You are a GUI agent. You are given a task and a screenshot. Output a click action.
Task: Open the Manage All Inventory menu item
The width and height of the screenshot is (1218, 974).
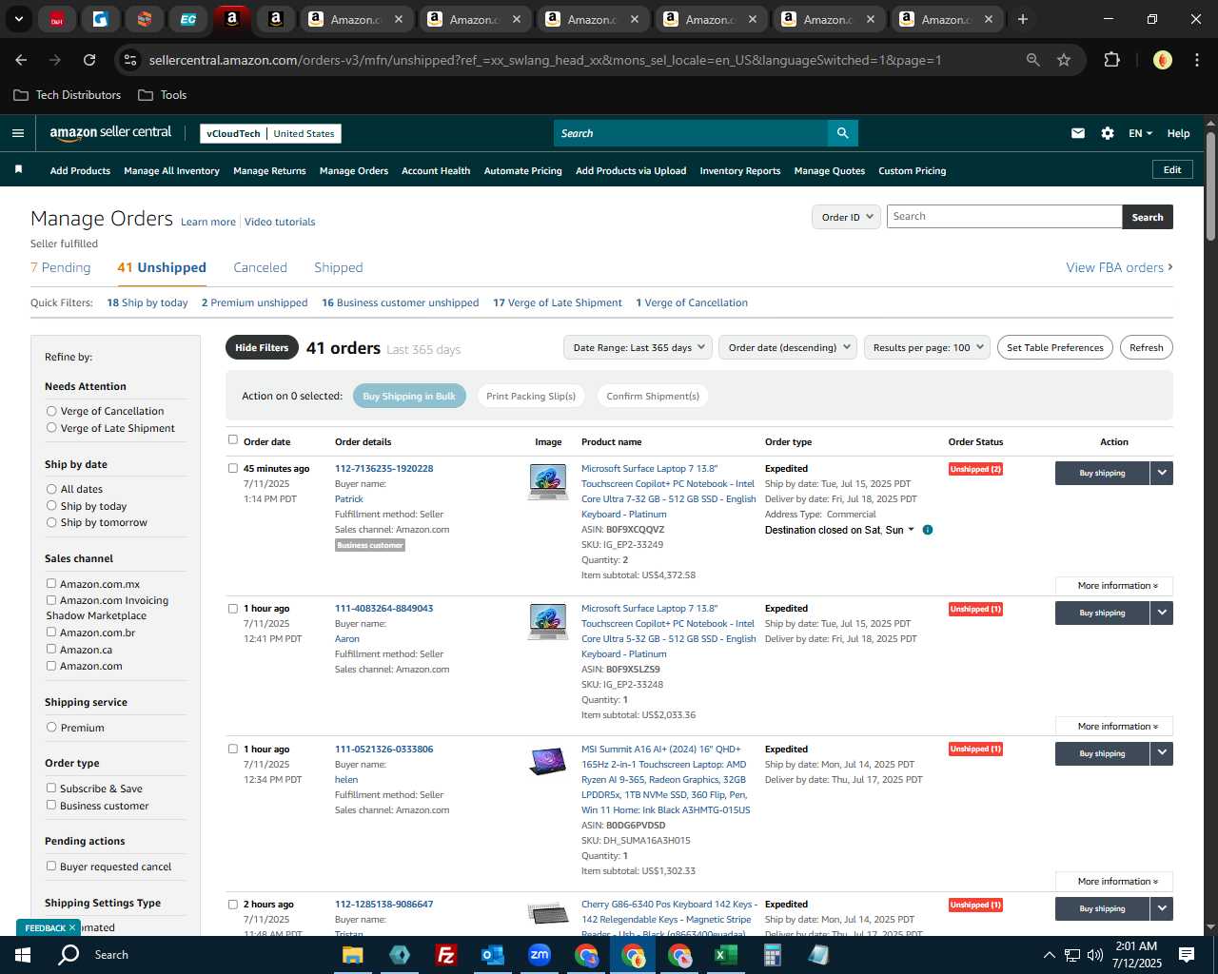[171, 171]
